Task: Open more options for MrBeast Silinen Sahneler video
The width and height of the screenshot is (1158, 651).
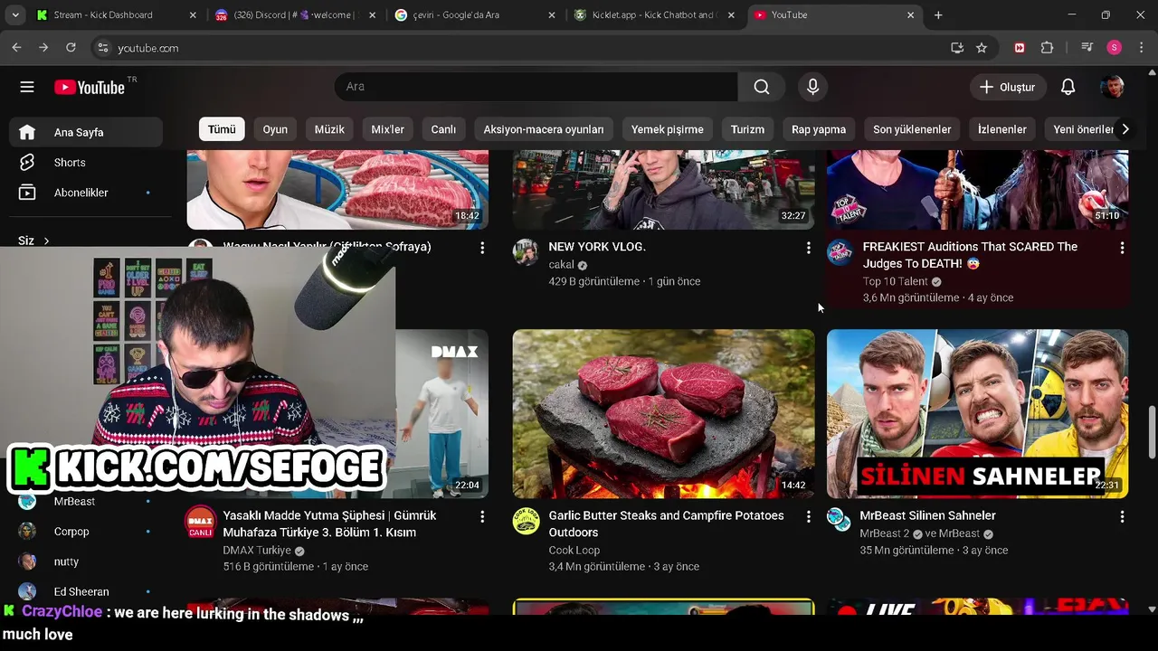Action: [1122, 516]
